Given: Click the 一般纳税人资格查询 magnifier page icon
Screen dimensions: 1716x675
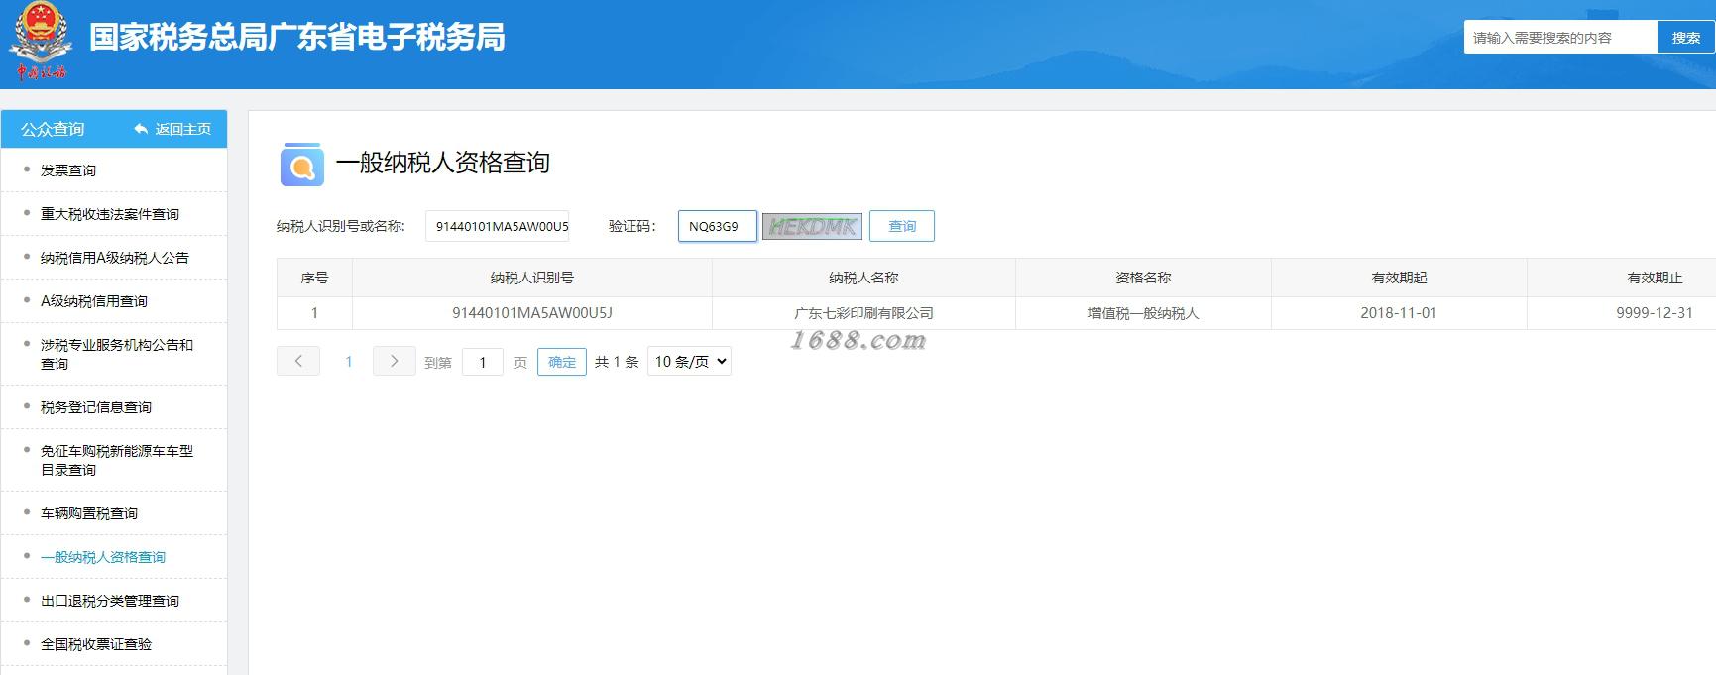Looking at the screenshot, I should 301,164.
